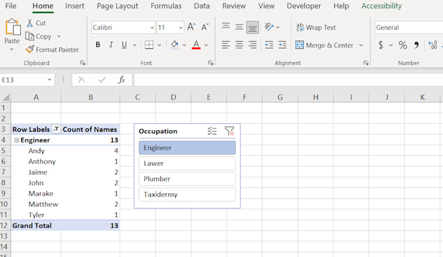The height and width of the screenshot is (257, 443).
Task: Apply accounting dollar format
Action: (x=381, y=45)
